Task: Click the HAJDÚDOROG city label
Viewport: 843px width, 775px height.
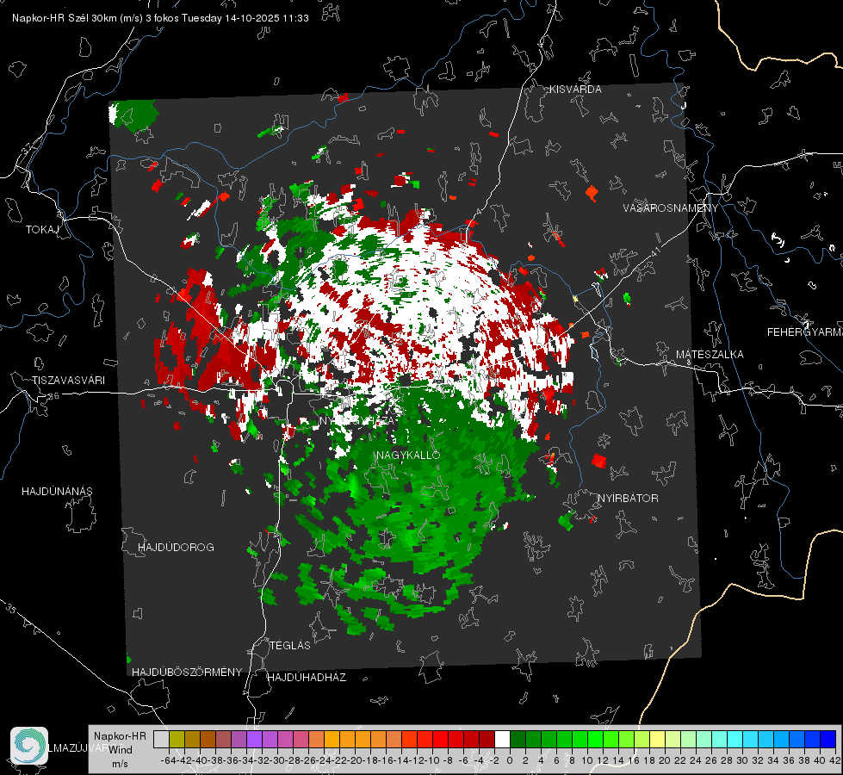Action: coord(176,547)
